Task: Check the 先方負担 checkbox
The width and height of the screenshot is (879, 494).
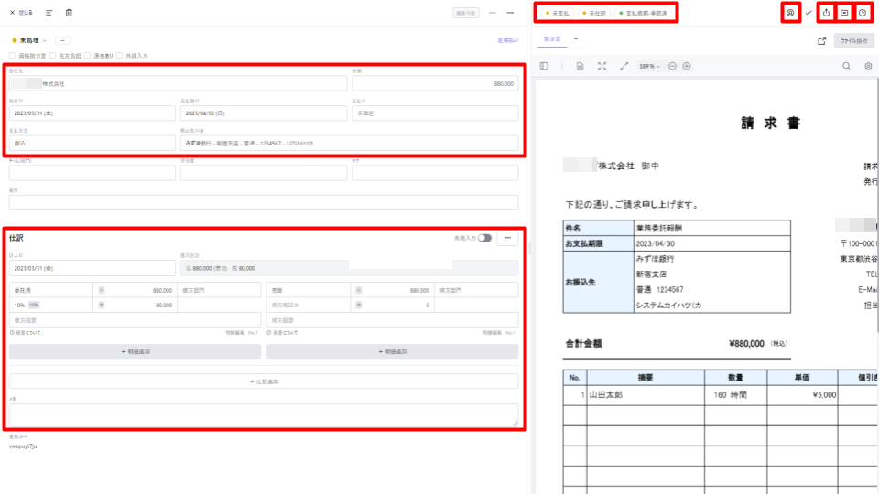Action: pyautogui.click(x=53, y=56)
